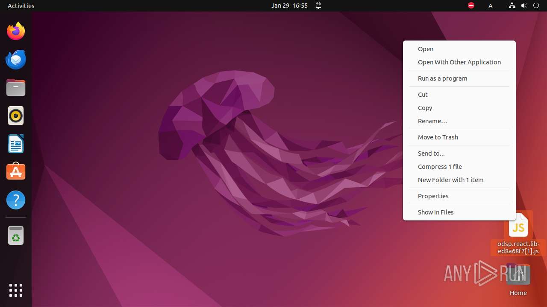Choose Move to Trash
This screenshot has width=547, height=307.
459,137
